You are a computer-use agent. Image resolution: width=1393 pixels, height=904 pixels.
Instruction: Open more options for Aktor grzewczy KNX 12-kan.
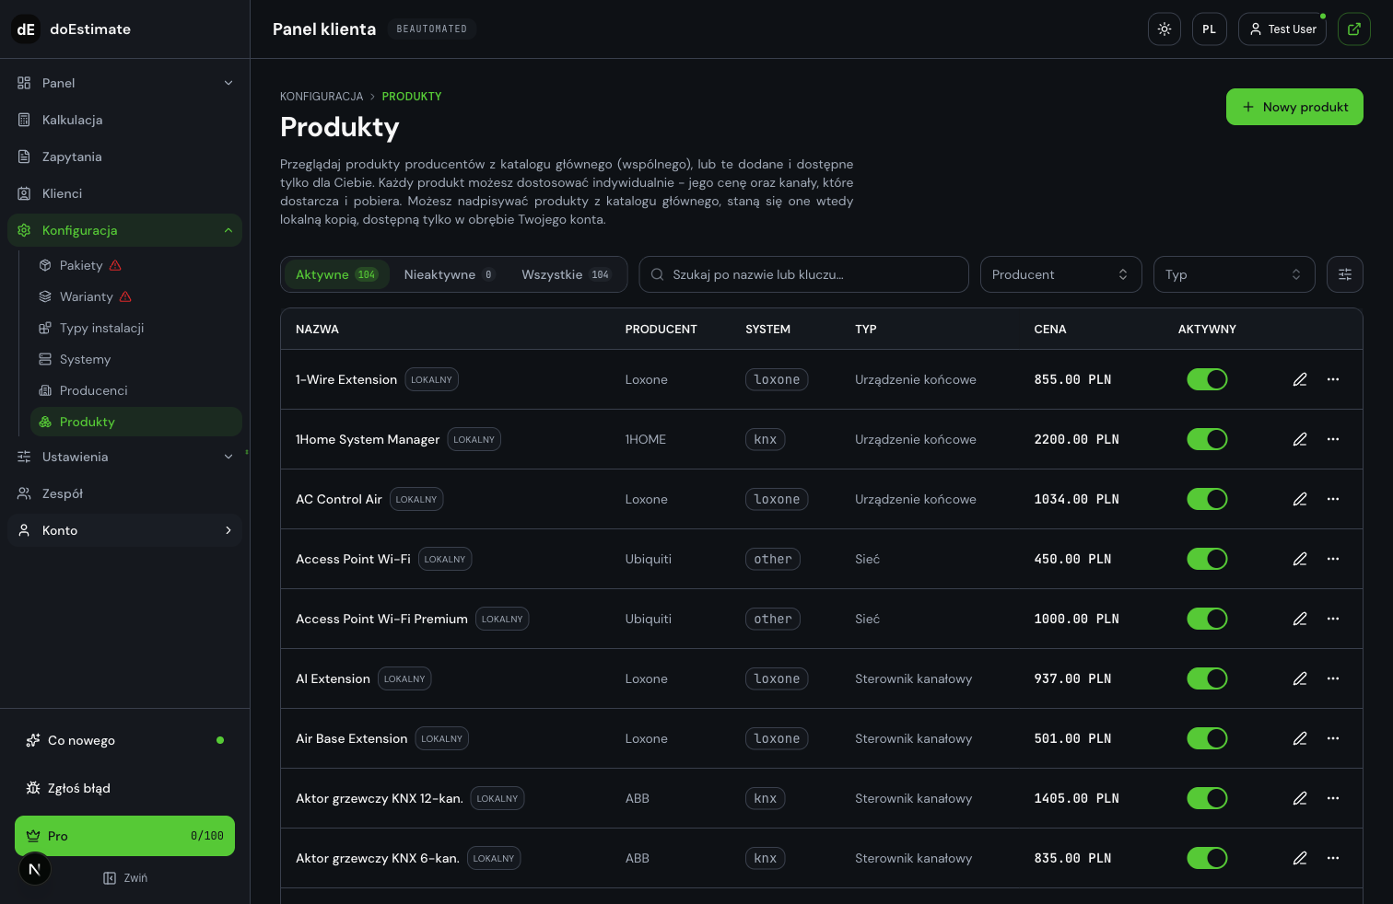click(x=1333, y=798)
